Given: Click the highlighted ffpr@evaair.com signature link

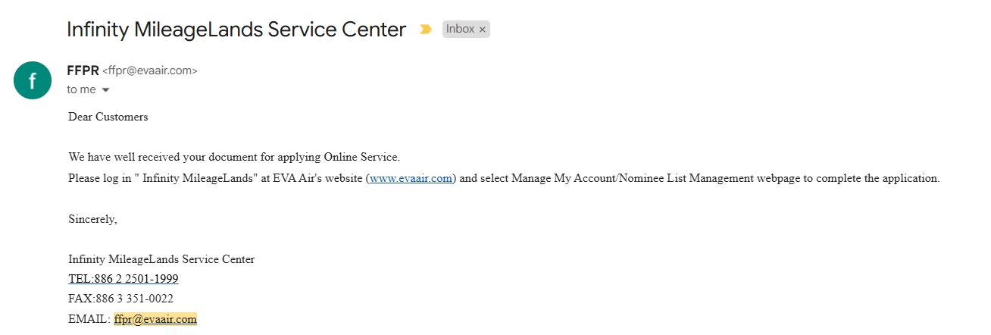Looking at the screenshot, I should (x=155, y=319).
